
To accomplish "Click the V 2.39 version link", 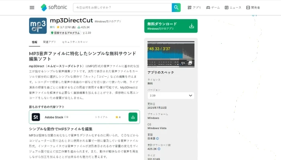I will coord(87,33).
